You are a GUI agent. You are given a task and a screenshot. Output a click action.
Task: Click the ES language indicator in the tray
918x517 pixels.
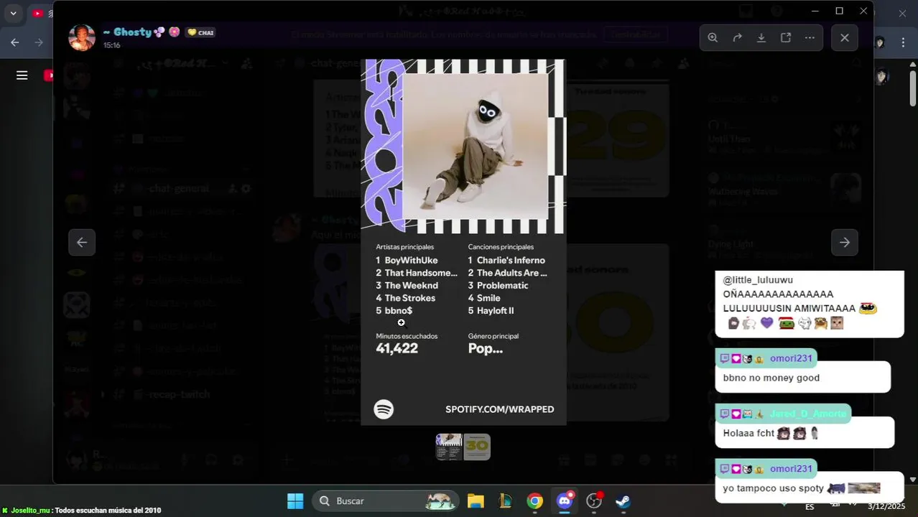click(810, 506)
